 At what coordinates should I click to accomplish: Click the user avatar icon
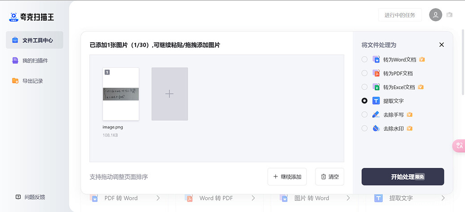click(x=435, y=15)
